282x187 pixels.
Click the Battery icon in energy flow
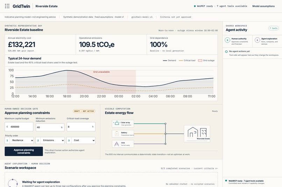coord(117,133)
